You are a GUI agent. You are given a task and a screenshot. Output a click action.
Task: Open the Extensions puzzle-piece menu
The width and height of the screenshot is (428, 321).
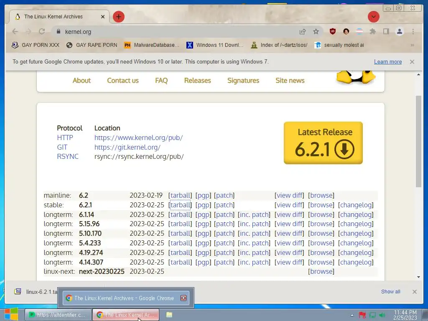[372, 31]
